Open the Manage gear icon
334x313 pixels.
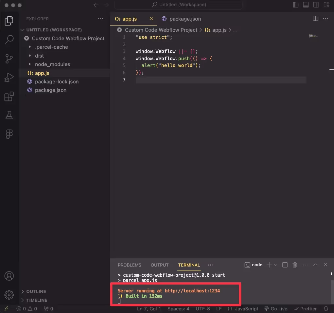pos(9,295)
